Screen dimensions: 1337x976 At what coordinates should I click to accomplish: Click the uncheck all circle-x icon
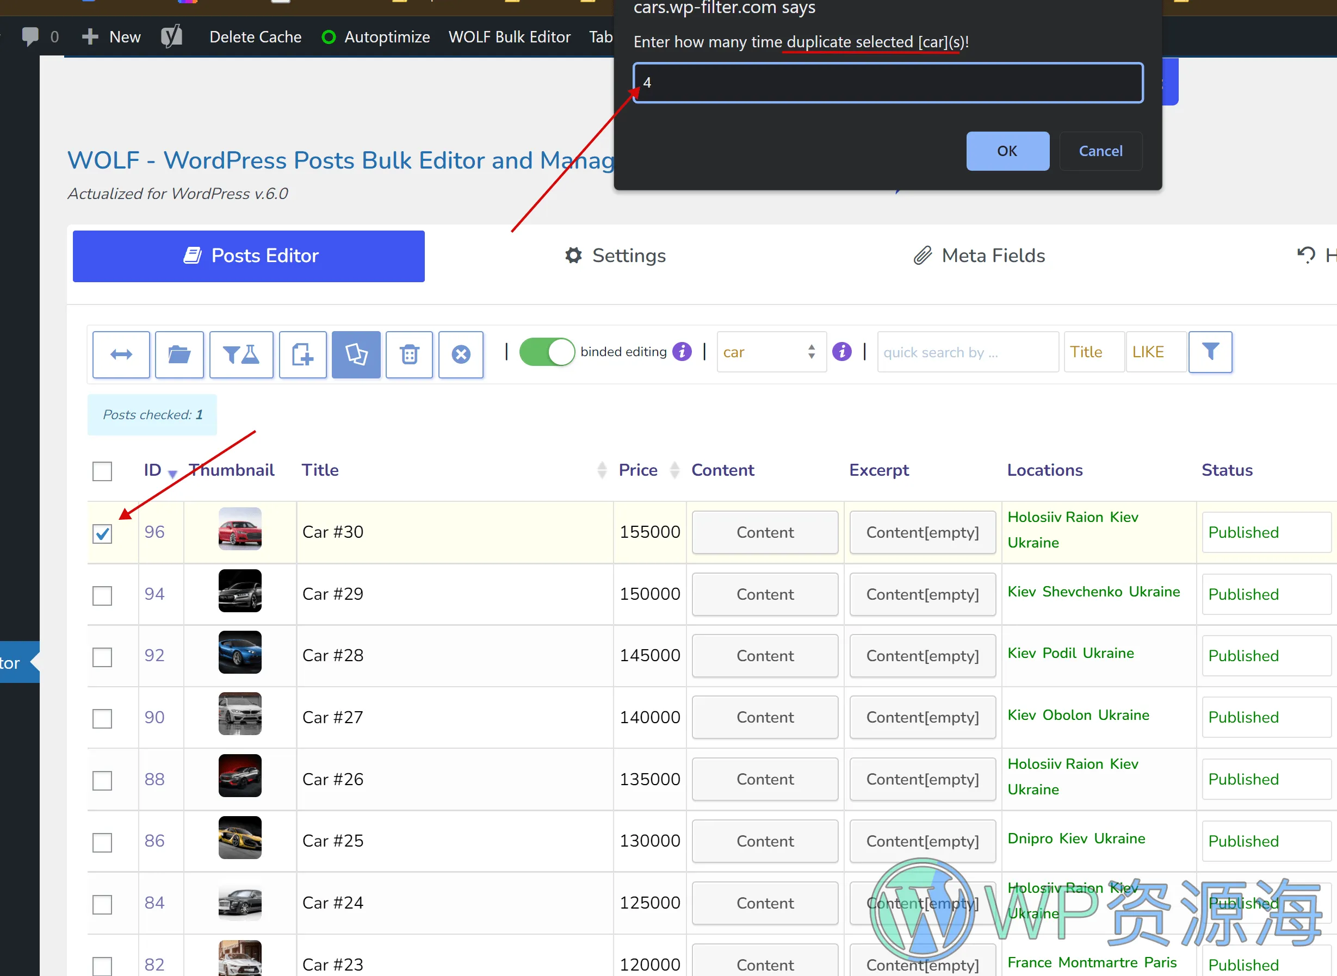[x=461, y=355]
